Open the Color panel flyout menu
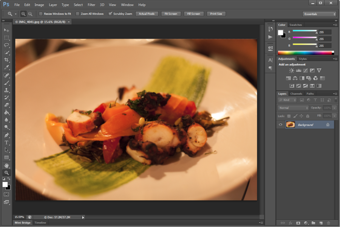Viewport: 340px width, 227px height. click(335, 25)
